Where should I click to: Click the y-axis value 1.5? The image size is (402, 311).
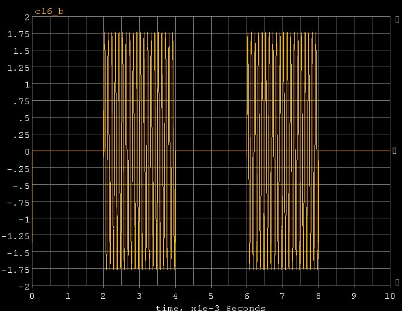pyautogui.click(x=21, y=51)
